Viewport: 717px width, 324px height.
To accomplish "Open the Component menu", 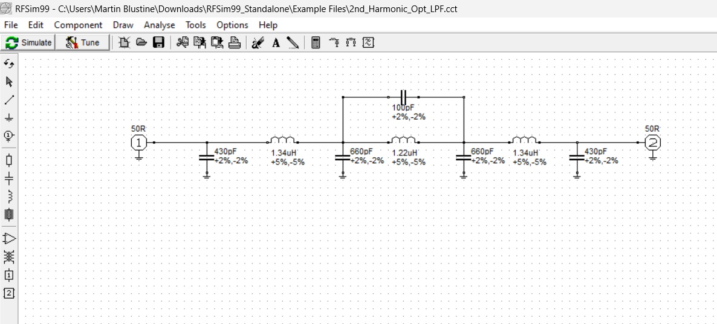I will pos(78,25).
